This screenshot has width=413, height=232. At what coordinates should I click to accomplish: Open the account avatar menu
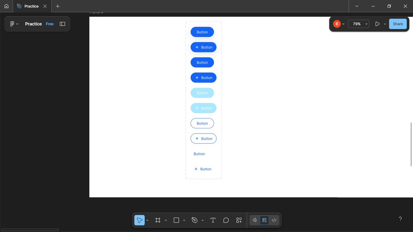337,24
